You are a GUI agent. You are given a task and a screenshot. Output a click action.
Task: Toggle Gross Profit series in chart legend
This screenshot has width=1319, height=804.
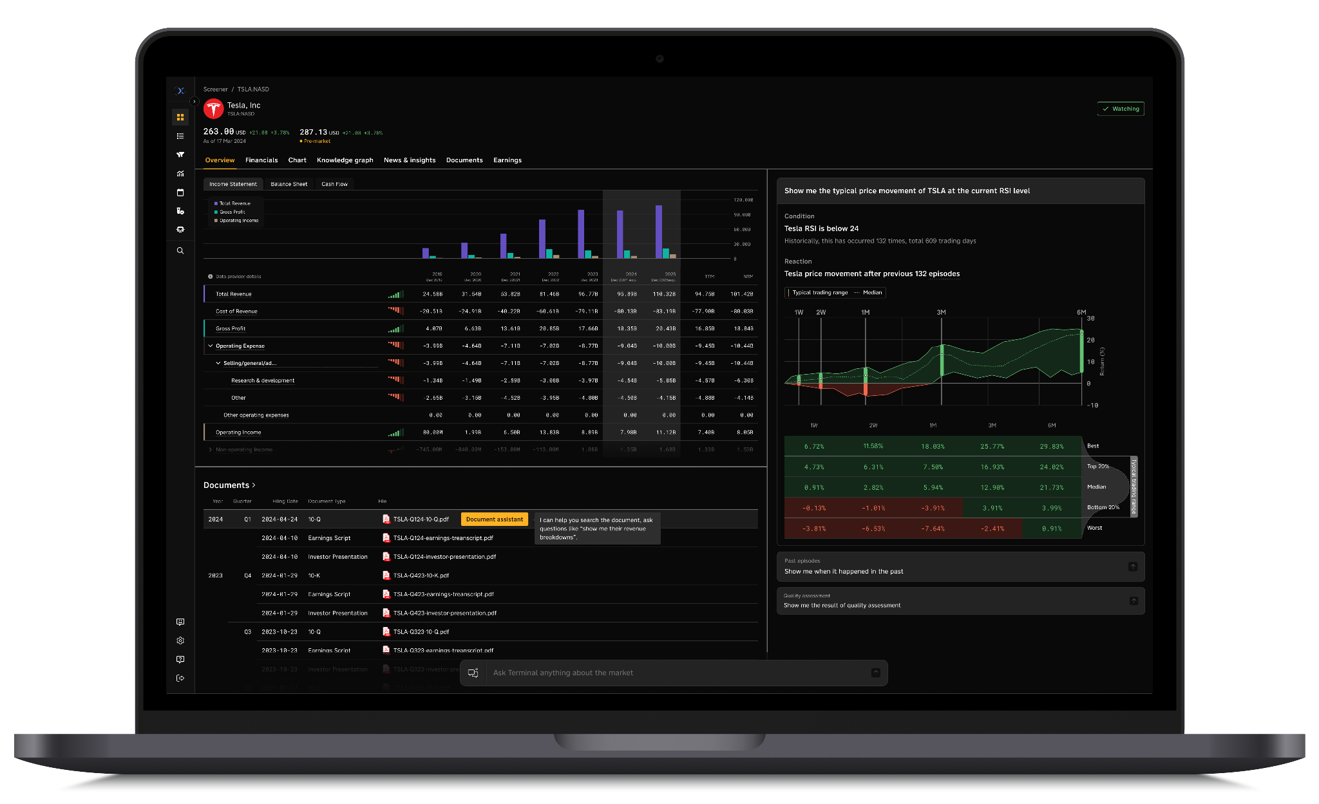[230, 212]
